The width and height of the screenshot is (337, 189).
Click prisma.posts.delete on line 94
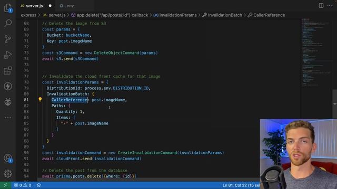78,176
